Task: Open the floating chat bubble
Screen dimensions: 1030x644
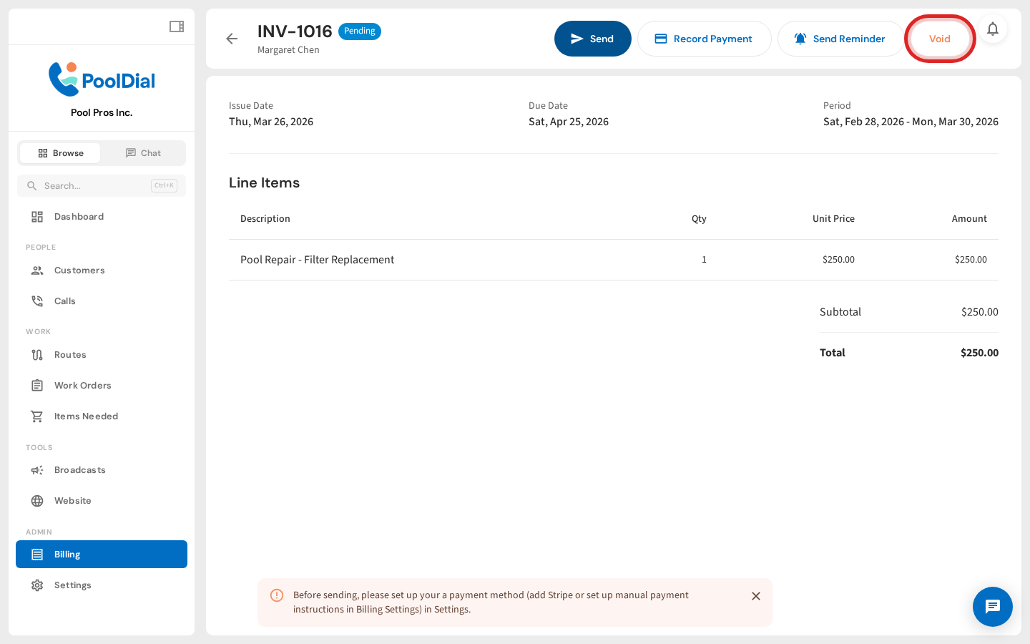Action: [993, 607]
